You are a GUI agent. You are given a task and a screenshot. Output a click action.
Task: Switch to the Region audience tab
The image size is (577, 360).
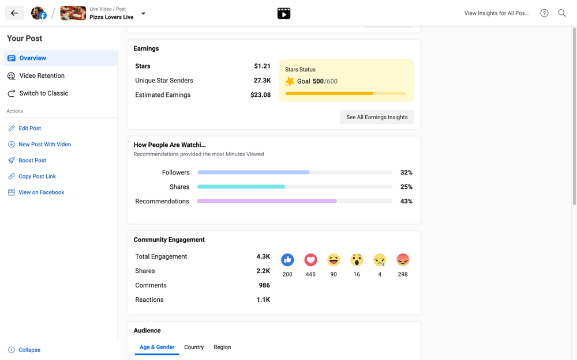(x=222, y=347)
